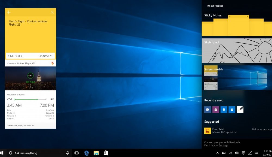
Task: Click the Task View icon
Action: 77,153
